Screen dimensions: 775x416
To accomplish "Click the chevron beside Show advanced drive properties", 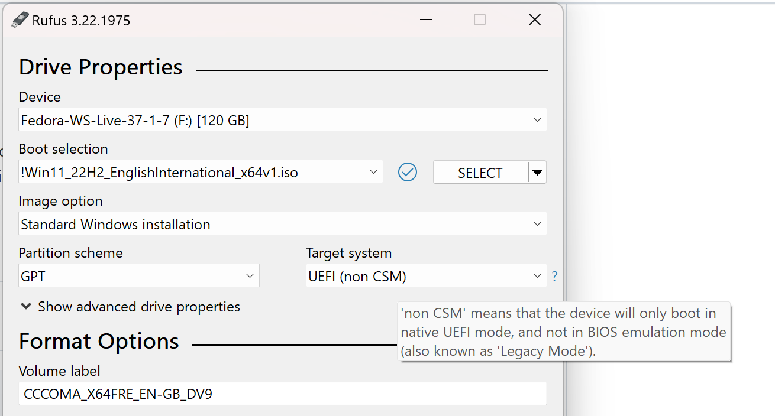I will 25,307.
